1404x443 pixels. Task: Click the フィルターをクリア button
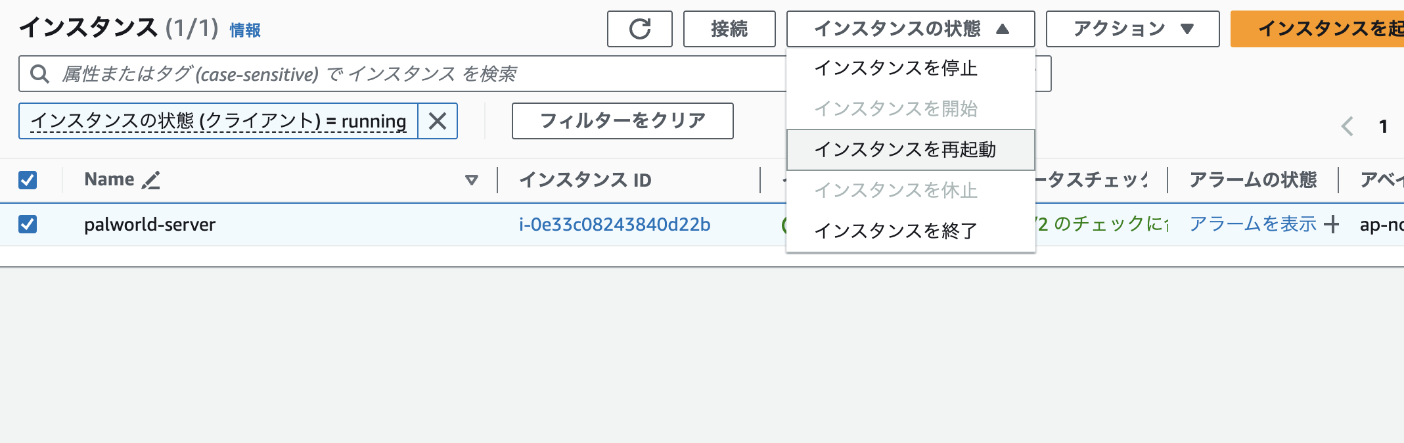622,121
